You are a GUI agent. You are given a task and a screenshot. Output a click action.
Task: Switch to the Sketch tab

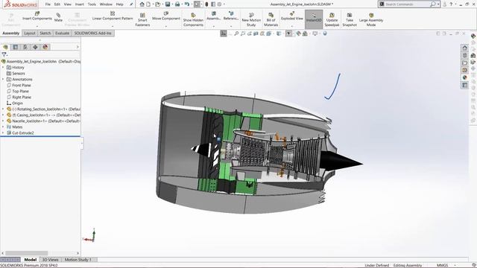45,33
